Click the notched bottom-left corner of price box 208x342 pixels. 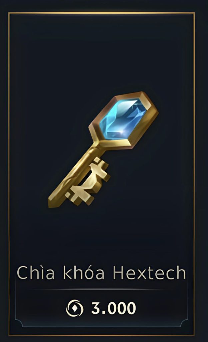[x=18, y=323]
